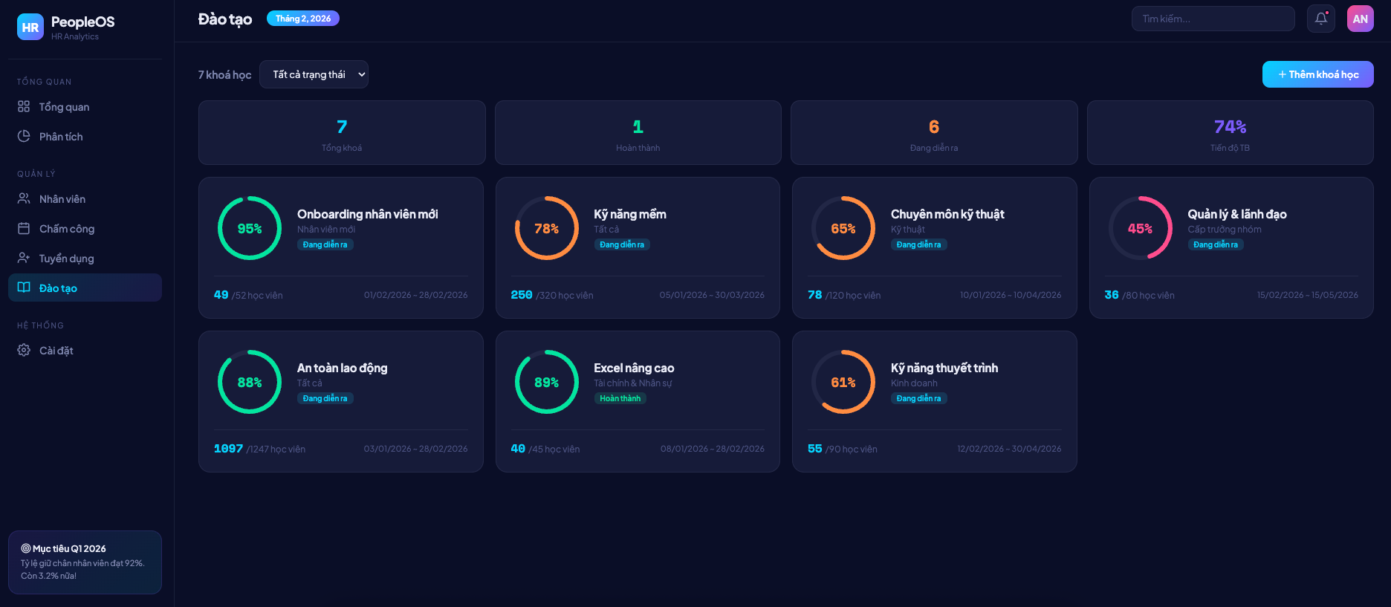Click the Nhân viên people icon

click(x=24, y=199)
